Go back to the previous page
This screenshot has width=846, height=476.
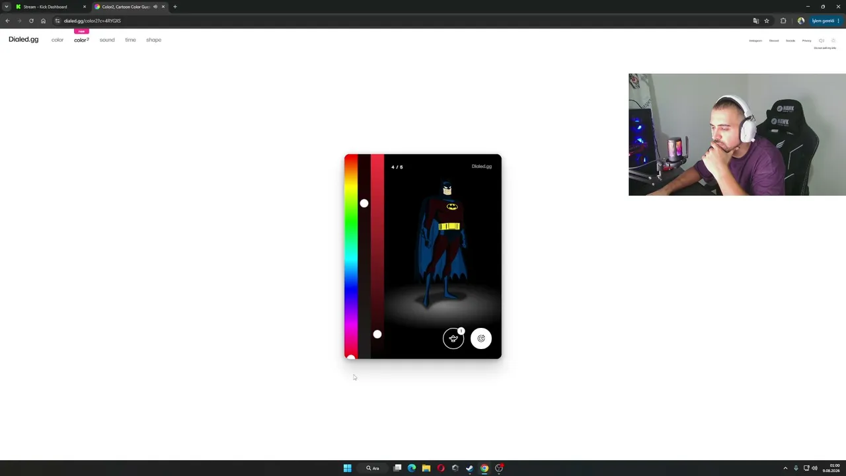pyautogui.click(x=7, y=20)
